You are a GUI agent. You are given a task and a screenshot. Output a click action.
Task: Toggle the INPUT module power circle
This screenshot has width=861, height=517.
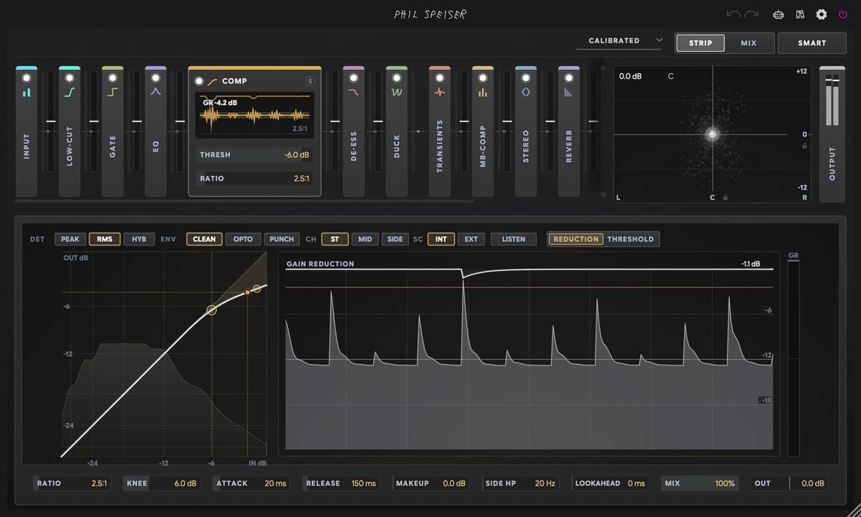pyautogui.click(x=27, y=78)
